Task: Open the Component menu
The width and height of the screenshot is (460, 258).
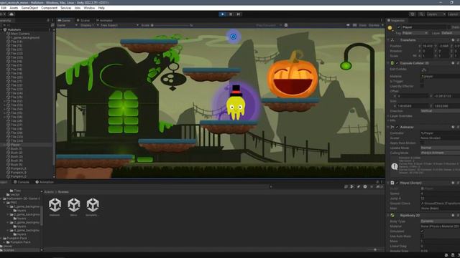Action: [49, 8]
